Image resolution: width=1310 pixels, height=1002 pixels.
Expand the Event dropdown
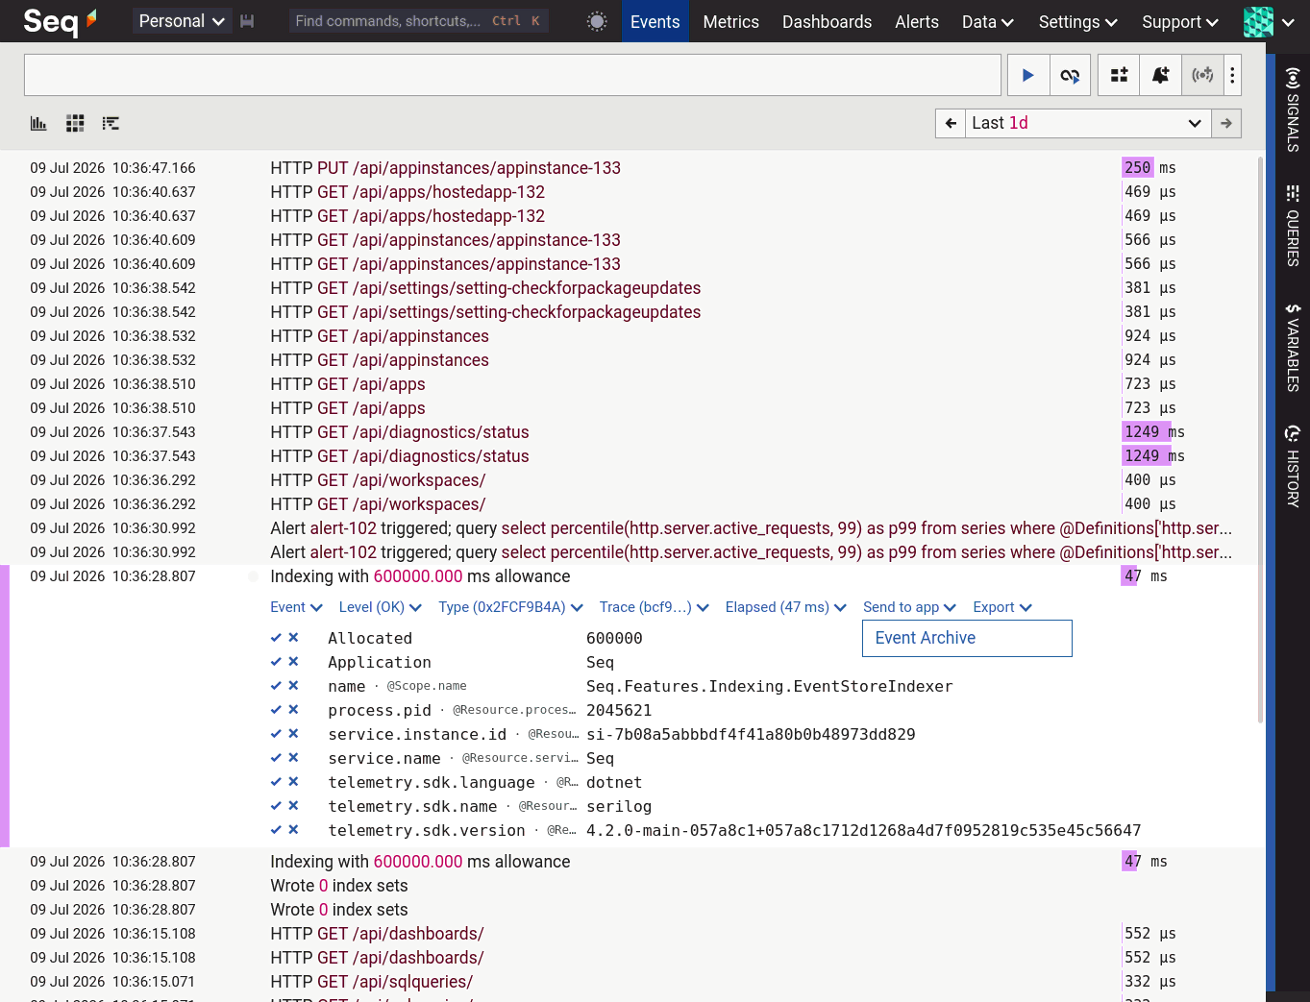click(296, 607)
